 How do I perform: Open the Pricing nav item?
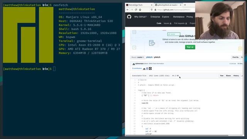coord(189,17)
